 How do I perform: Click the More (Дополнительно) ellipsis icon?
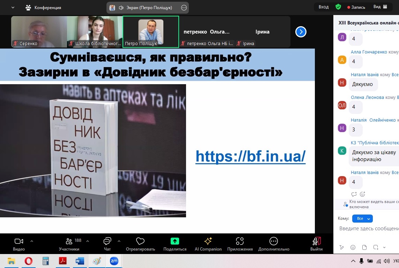click(x=274, y=241)
